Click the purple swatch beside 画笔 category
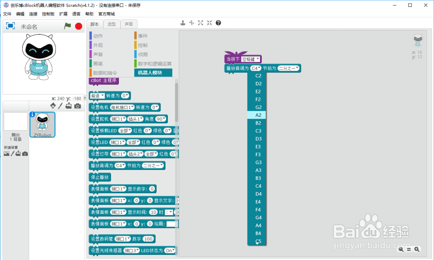The width and height of the screenshot is (434, 260). point(91,63)
